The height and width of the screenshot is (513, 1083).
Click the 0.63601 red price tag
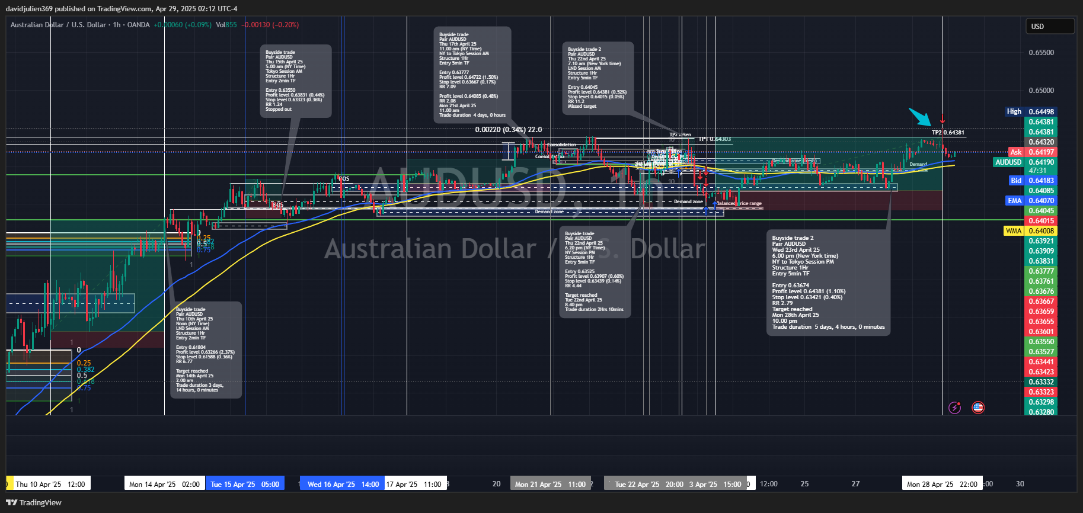pos(1042,332)
